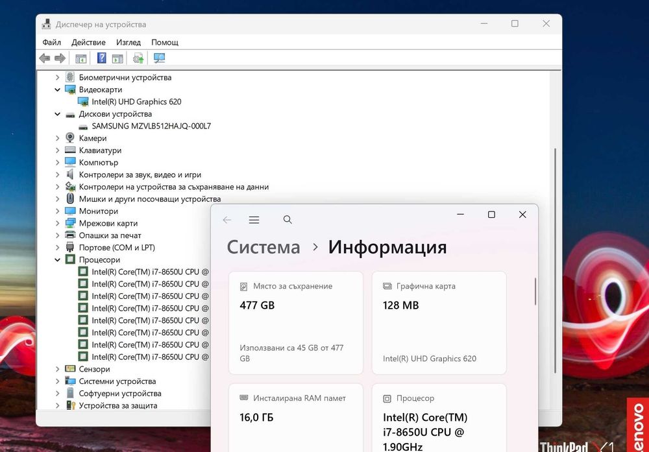Expand the Сензори node
The height and width of the screenshot is (452, 649).
click(x=58, y=369)
